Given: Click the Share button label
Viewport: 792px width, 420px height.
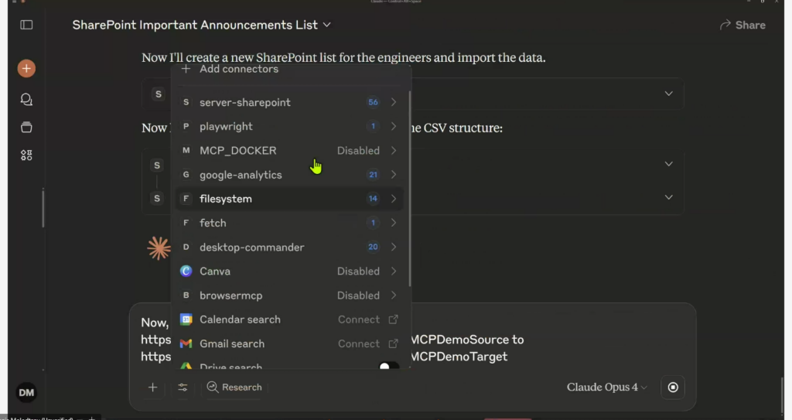Looking at the screenshot, I should coord(750,25).
